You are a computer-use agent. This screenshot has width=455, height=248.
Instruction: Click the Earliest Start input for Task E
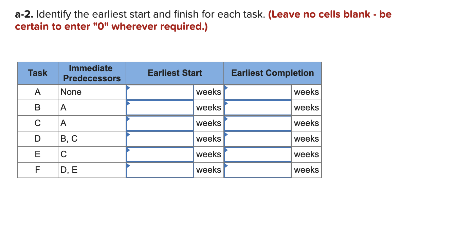[x=160, y=154]
